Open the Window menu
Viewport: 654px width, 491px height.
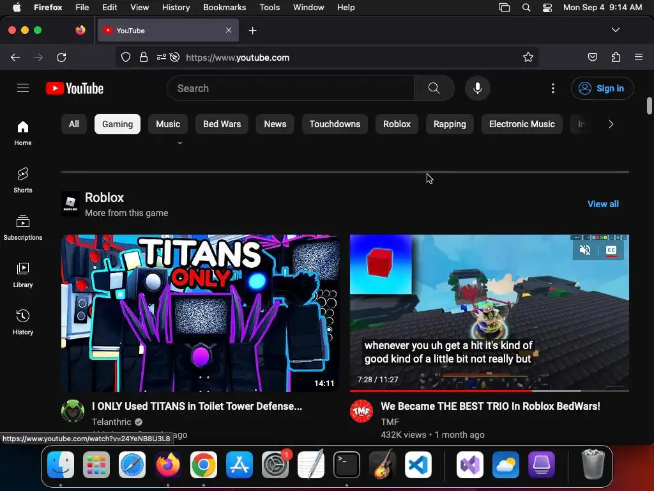[308, 7]
